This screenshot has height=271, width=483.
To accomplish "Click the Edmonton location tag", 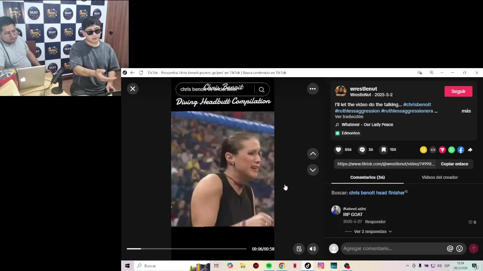I will (348, 133).
